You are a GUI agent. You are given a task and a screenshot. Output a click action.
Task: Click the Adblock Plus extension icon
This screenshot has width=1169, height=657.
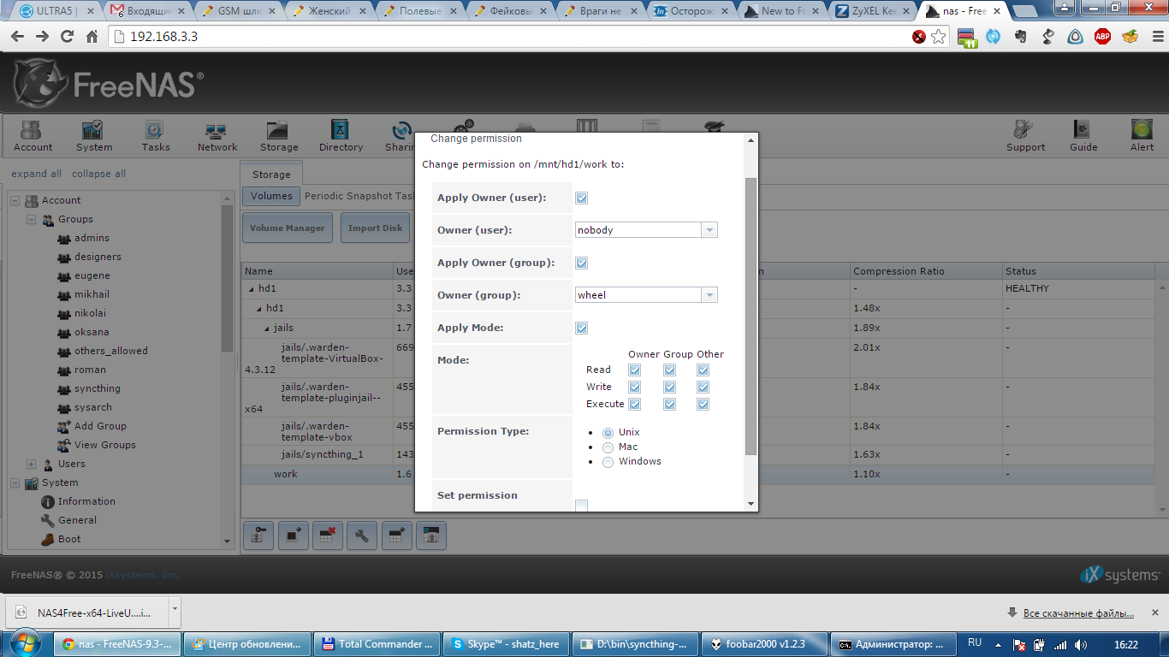coord(1103,37)
